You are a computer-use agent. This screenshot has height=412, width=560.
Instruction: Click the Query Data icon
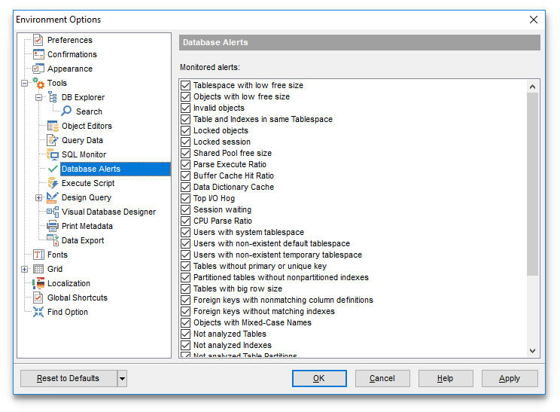[x=53, y=140]
